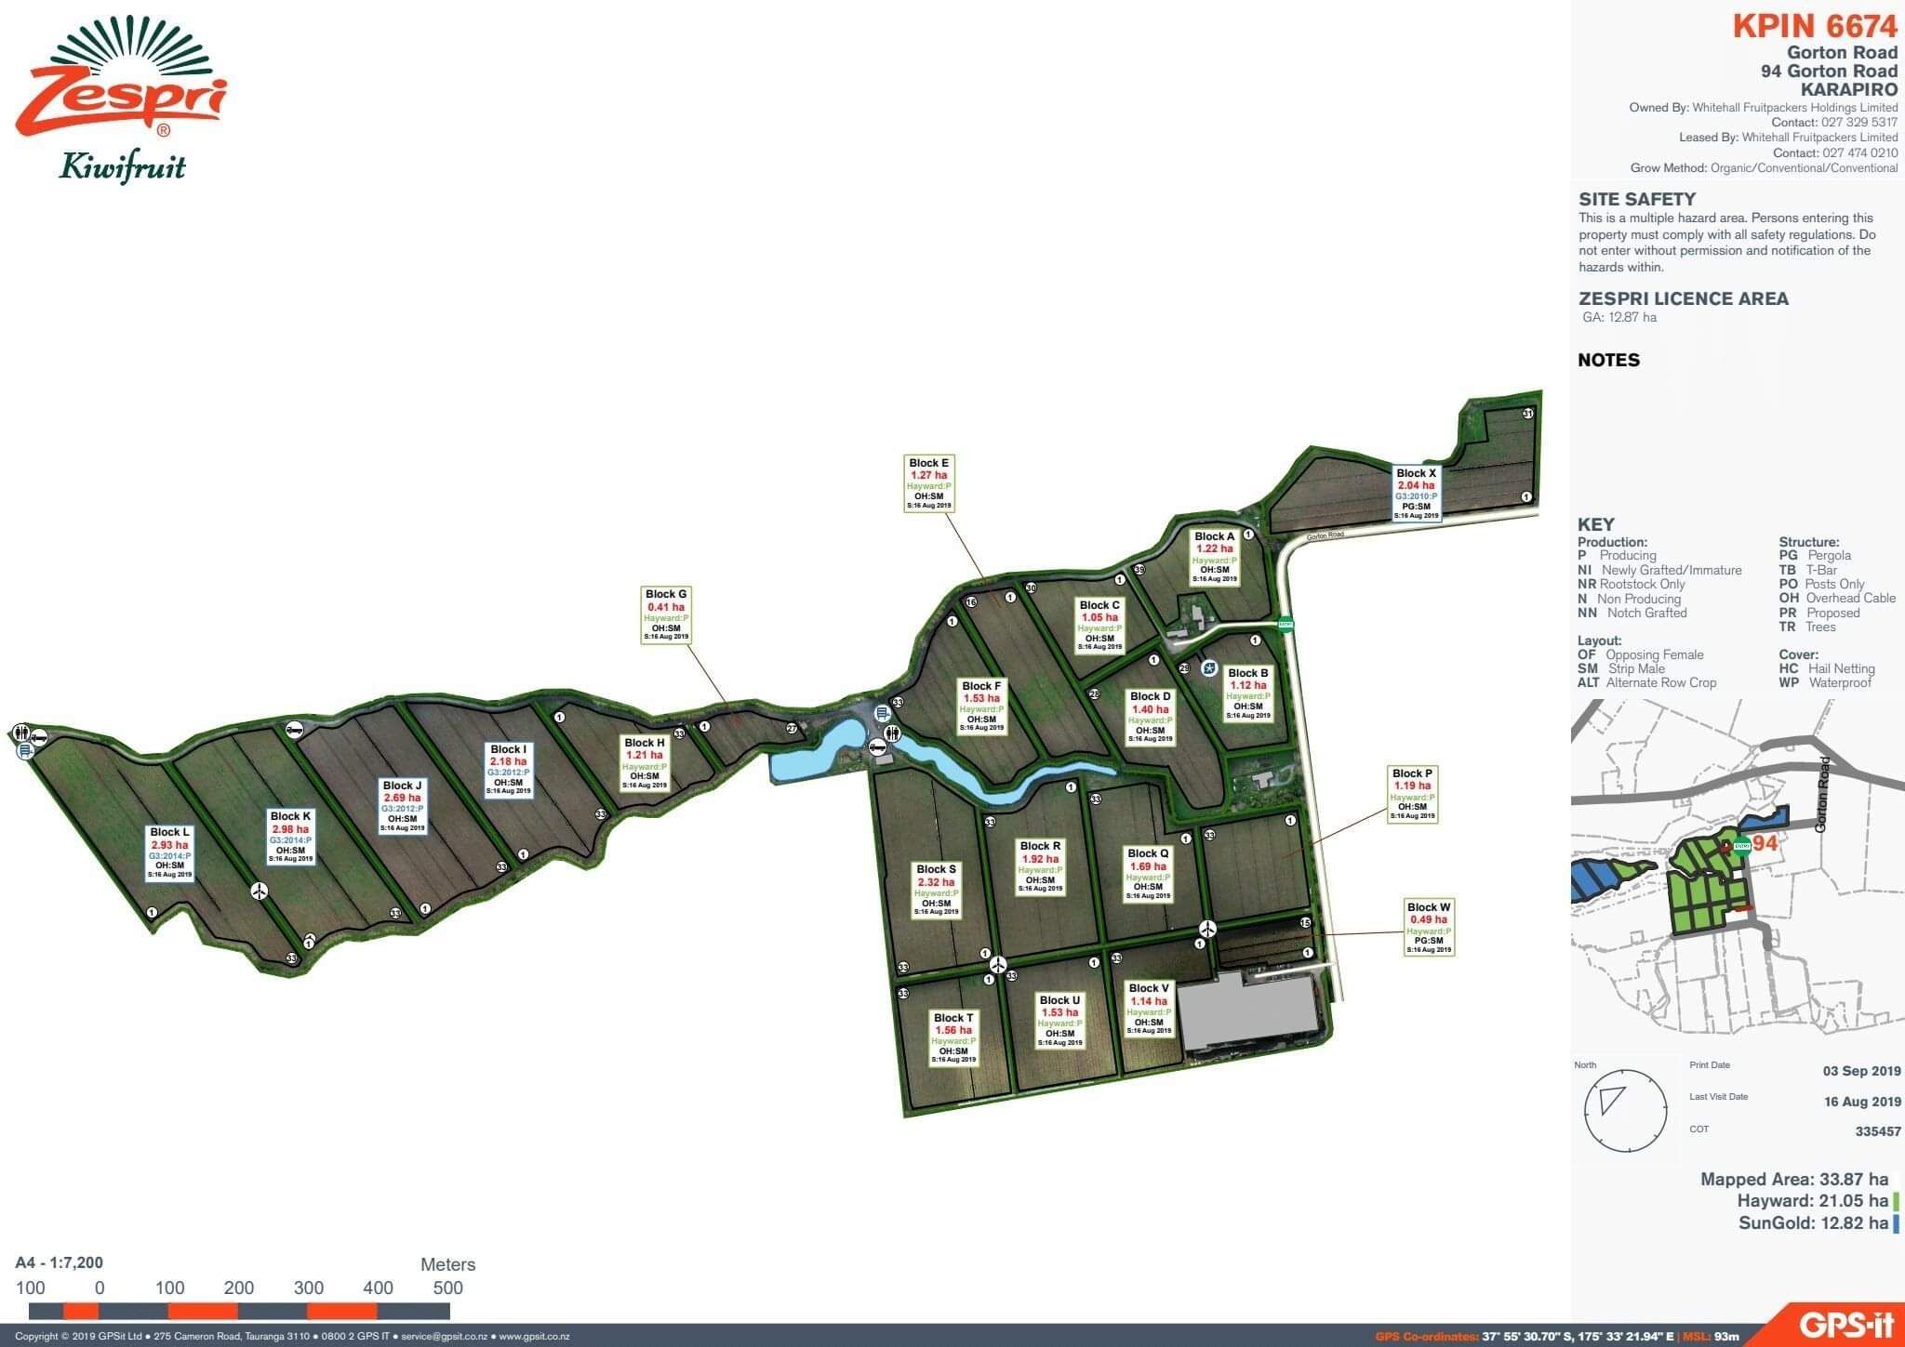This screenshot has width=1905, height=1347.
Task: Click the blue SunGold legend swatch
Action: tap(1897, 1222)
